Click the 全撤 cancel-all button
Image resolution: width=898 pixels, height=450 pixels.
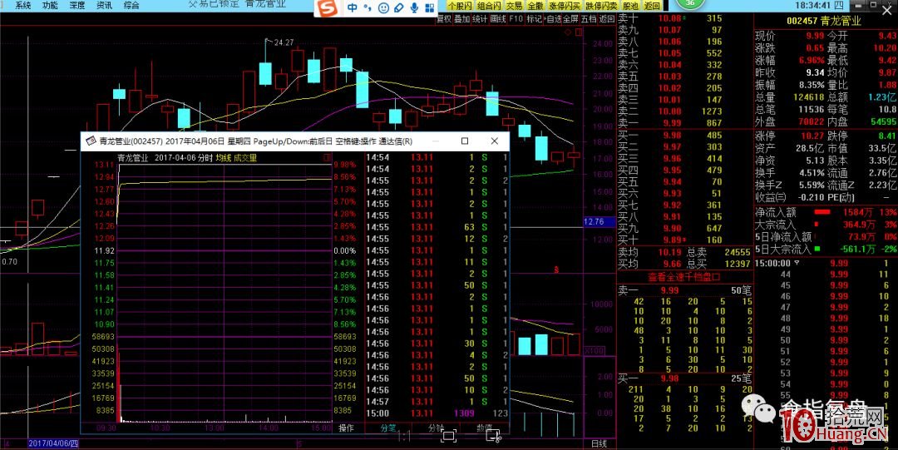(x=535, y=5)
